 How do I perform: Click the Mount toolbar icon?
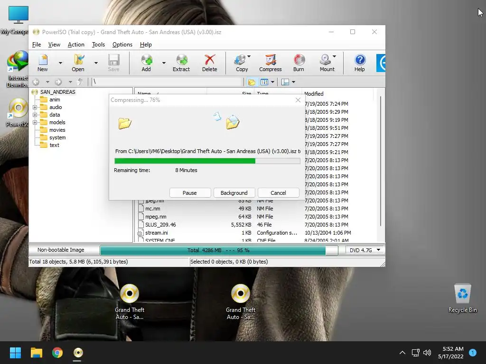[x=327, y=63]
